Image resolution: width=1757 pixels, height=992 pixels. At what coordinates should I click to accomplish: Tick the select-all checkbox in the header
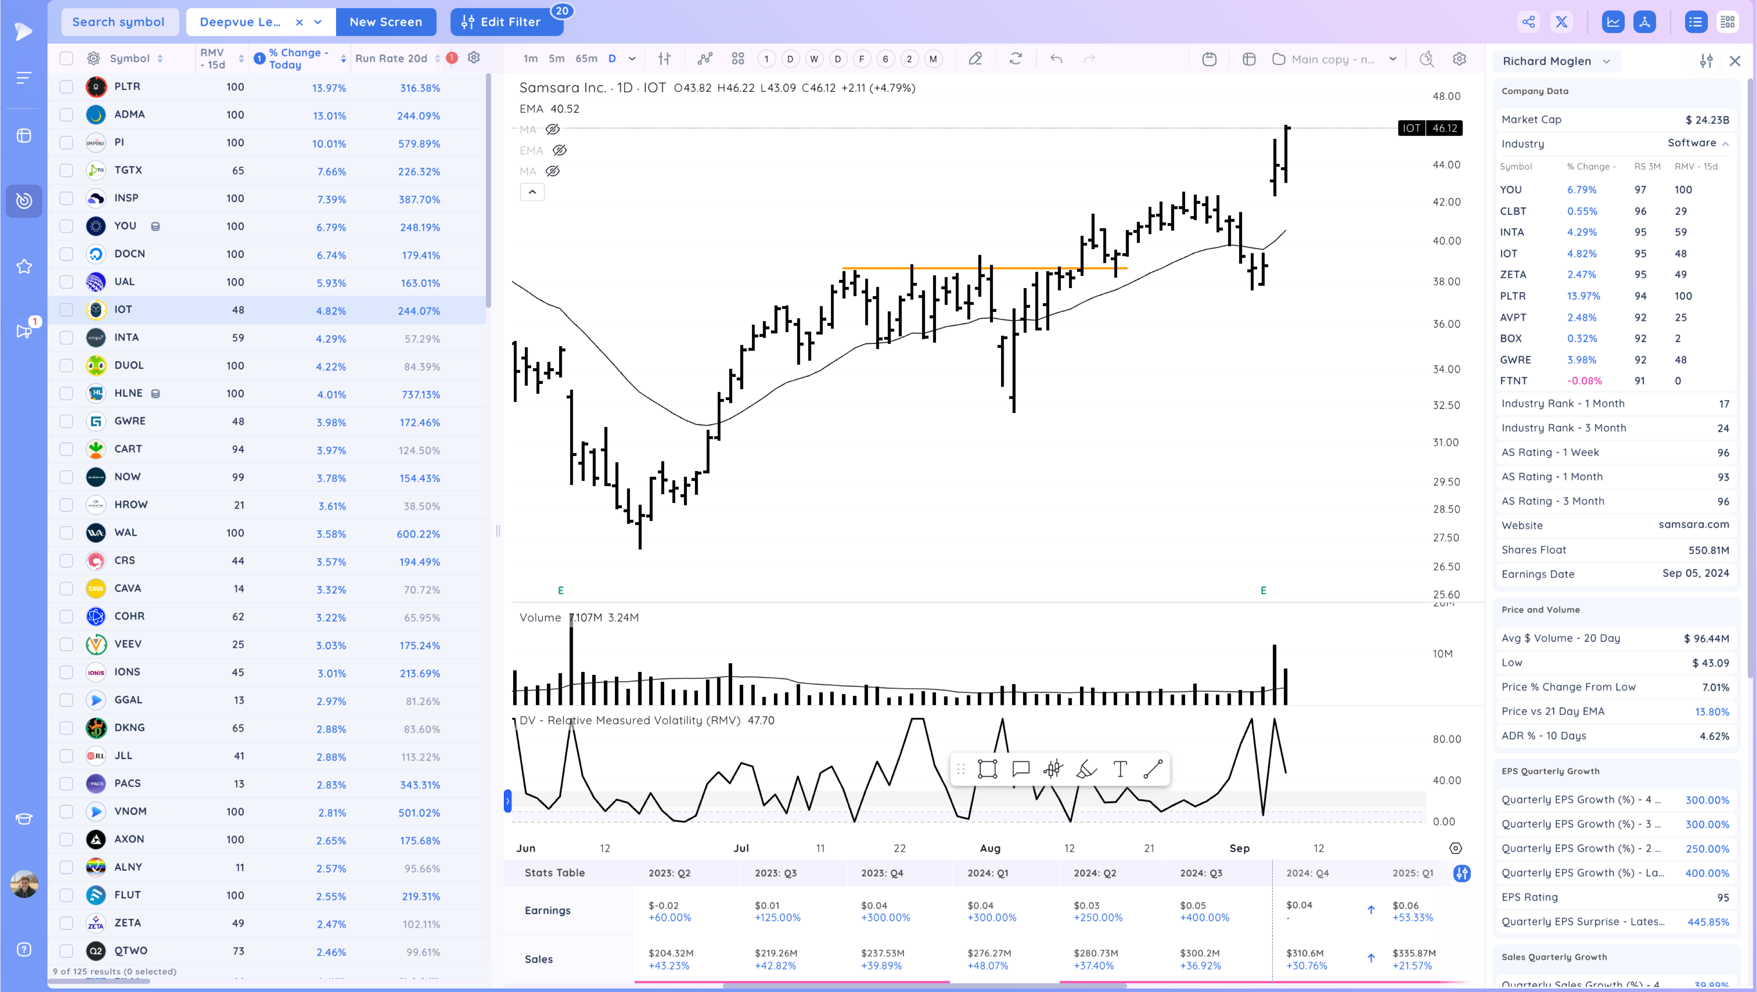tap(66, 59)
